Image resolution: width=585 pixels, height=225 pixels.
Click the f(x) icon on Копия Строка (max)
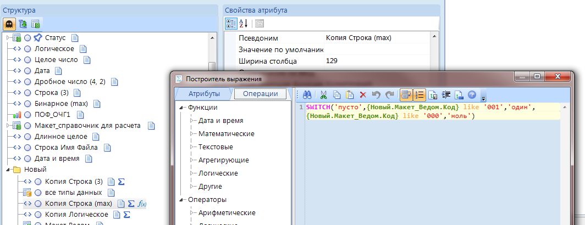[141, 204]
